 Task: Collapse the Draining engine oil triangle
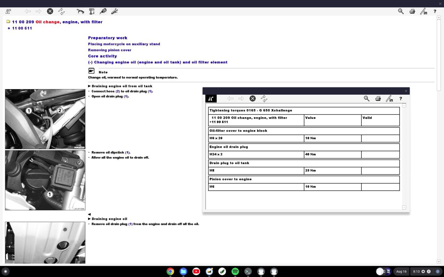pyautogui.click(x=90, y=219)
